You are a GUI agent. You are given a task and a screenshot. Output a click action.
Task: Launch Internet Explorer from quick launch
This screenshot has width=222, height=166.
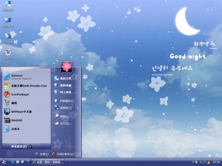tap(12, 162)
